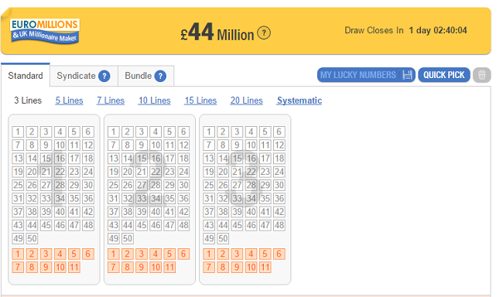Select number 50 in the second line grid

(128, 239)
